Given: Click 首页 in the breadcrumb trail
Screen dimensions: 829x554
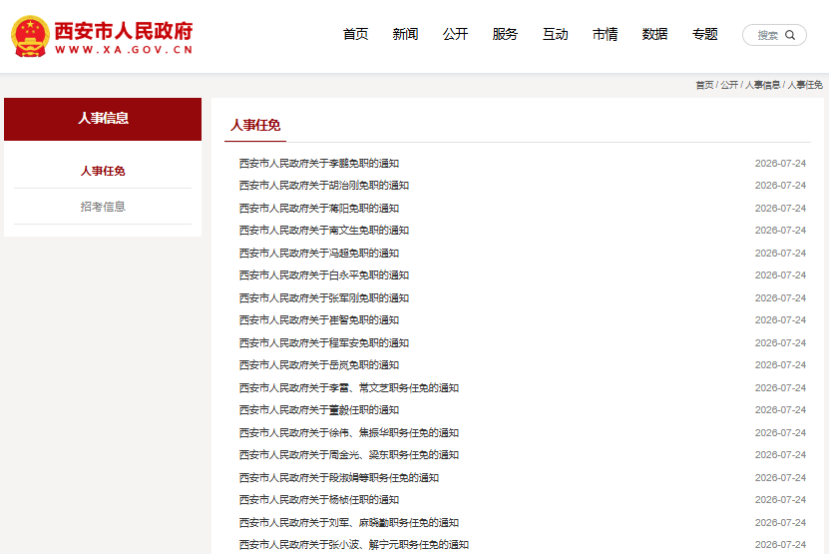Looking at the screenshot, I should click(x=704, y=85).
